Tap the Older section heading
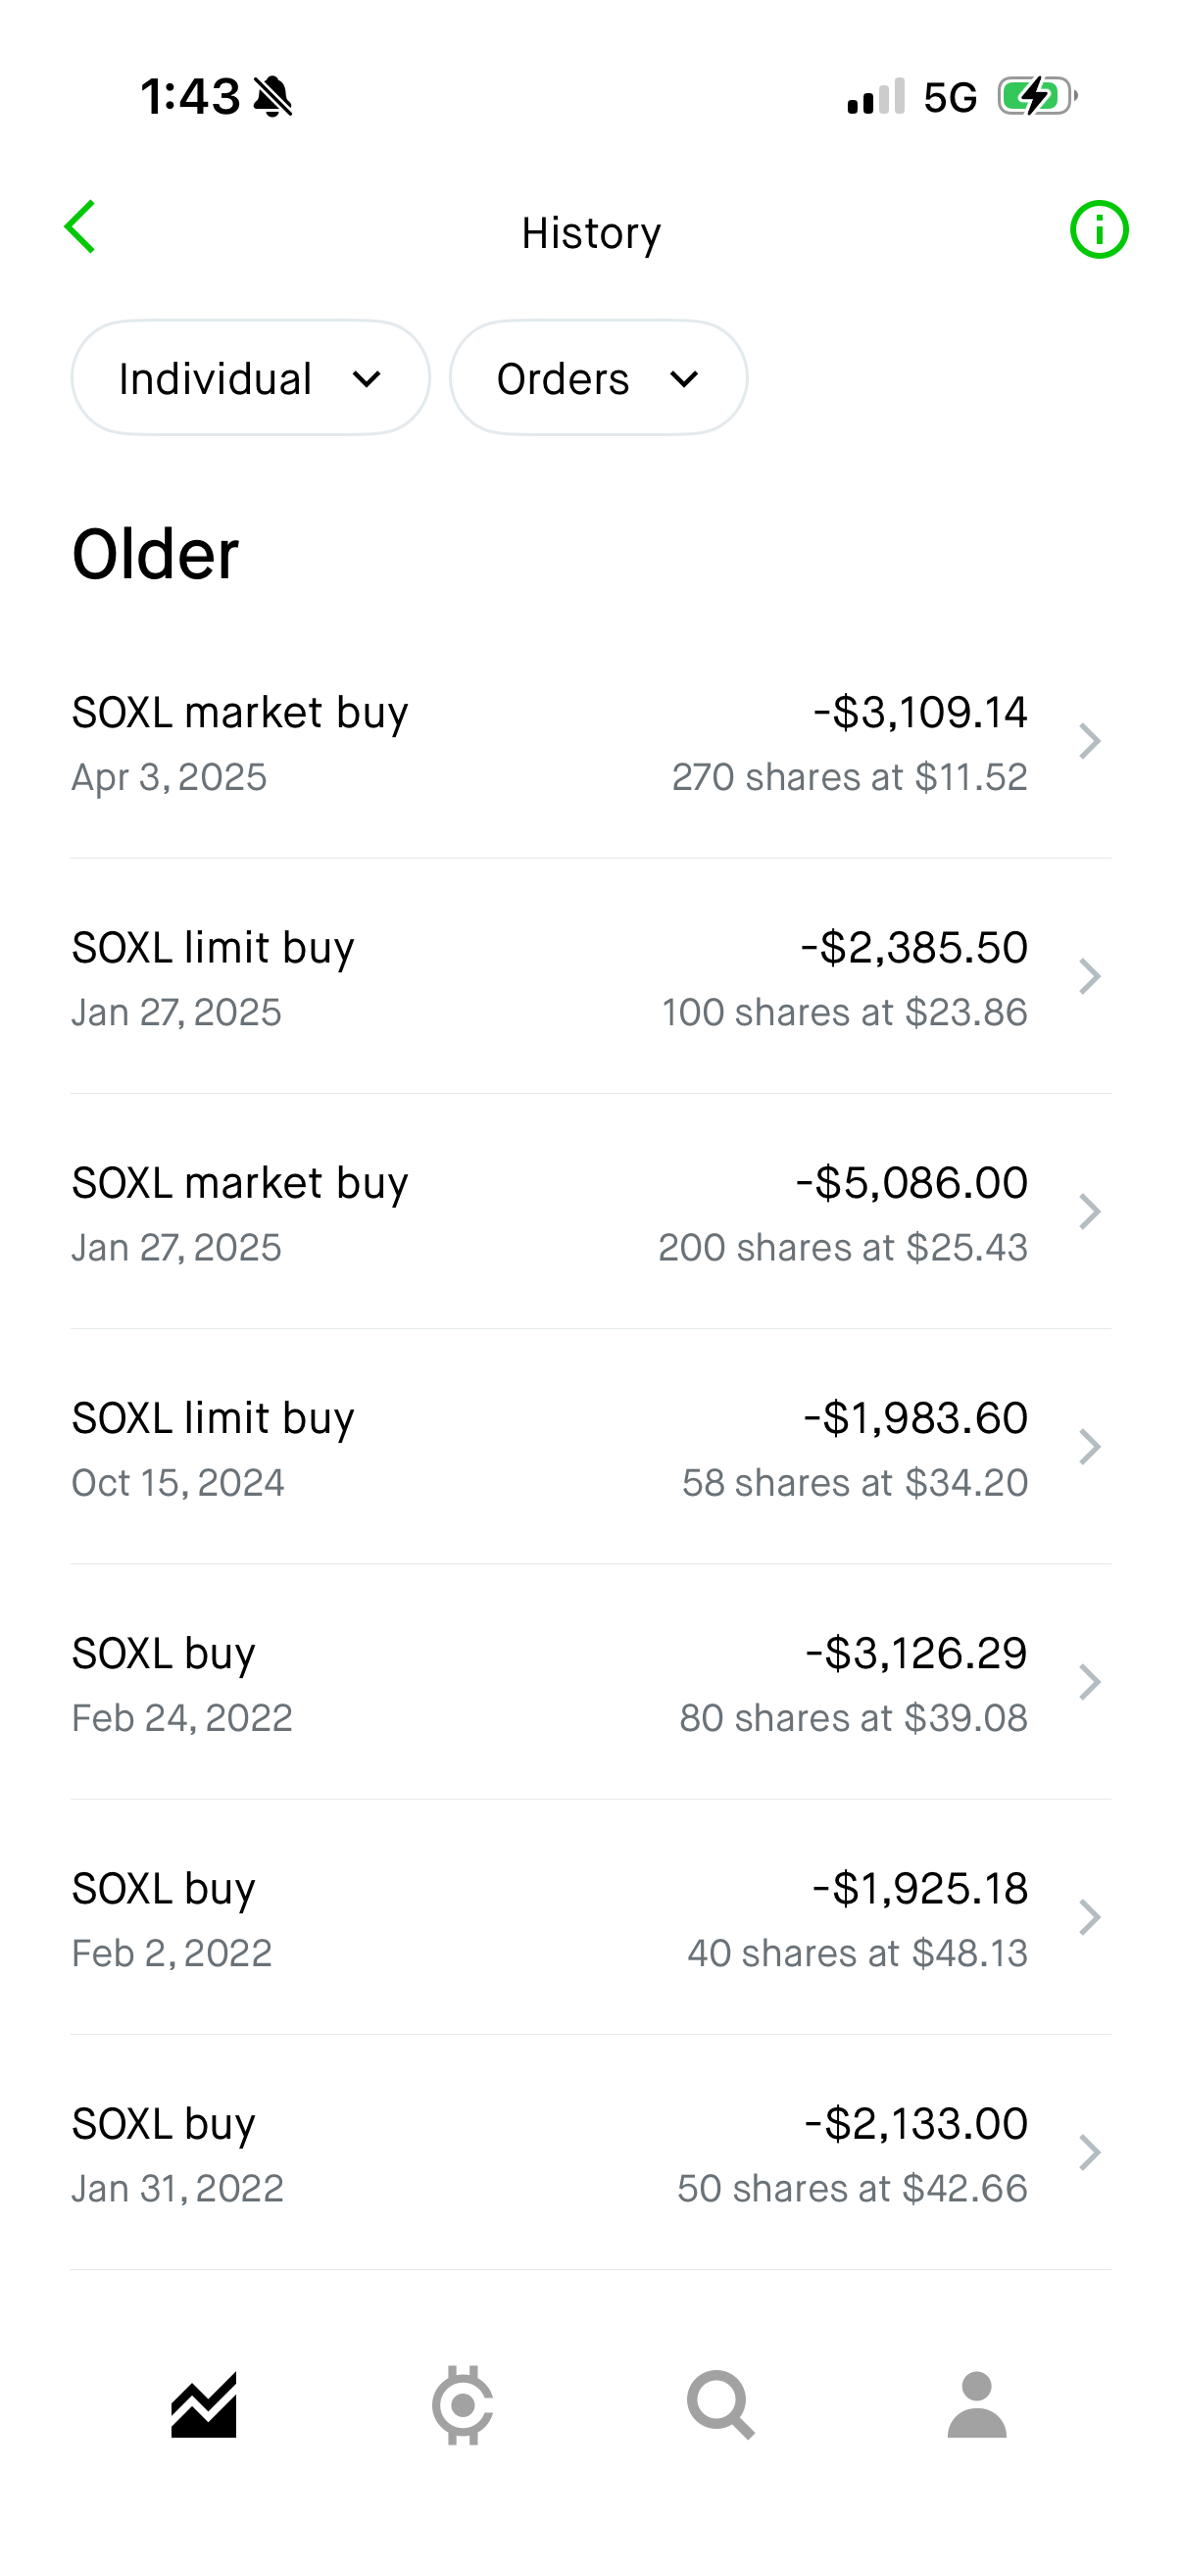Viewport: 1182px width, 2570px height. click(x=156, y=555)
